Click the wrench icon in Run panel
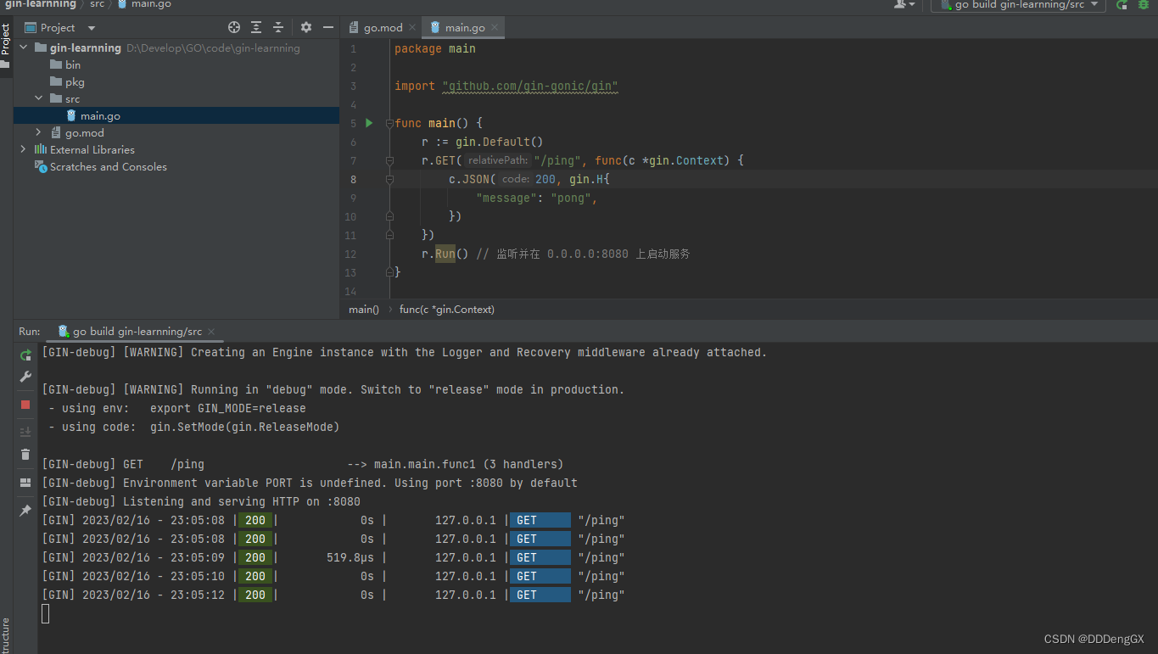 pyautogui.click(x=25, y=377)
